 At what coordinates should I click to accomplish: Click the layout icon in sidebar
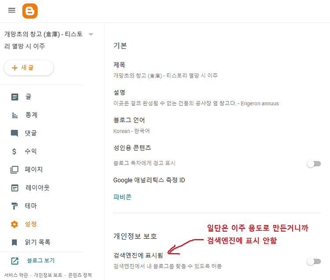pos(15,188)
